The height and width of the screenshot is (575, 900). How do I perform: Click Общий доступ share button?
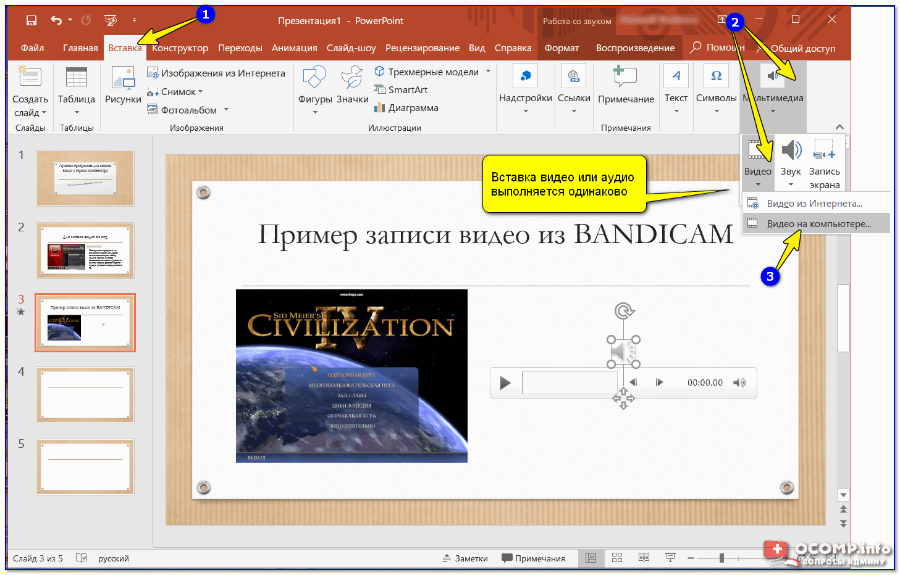[x=797, y=48]
